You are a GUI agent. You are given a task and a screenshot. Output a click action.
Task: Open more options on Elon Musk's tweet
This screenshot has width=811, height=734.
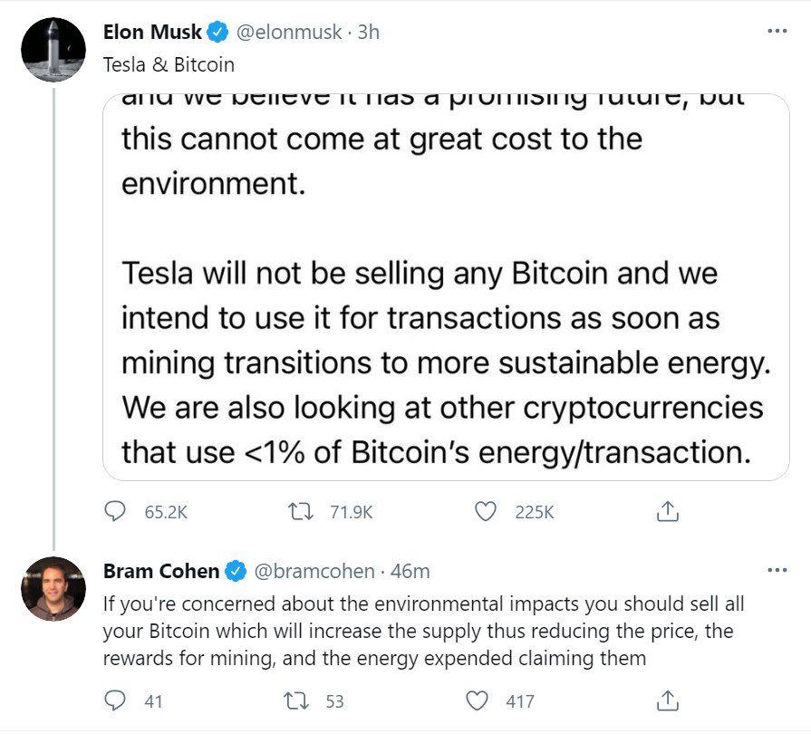click(777, 32)
